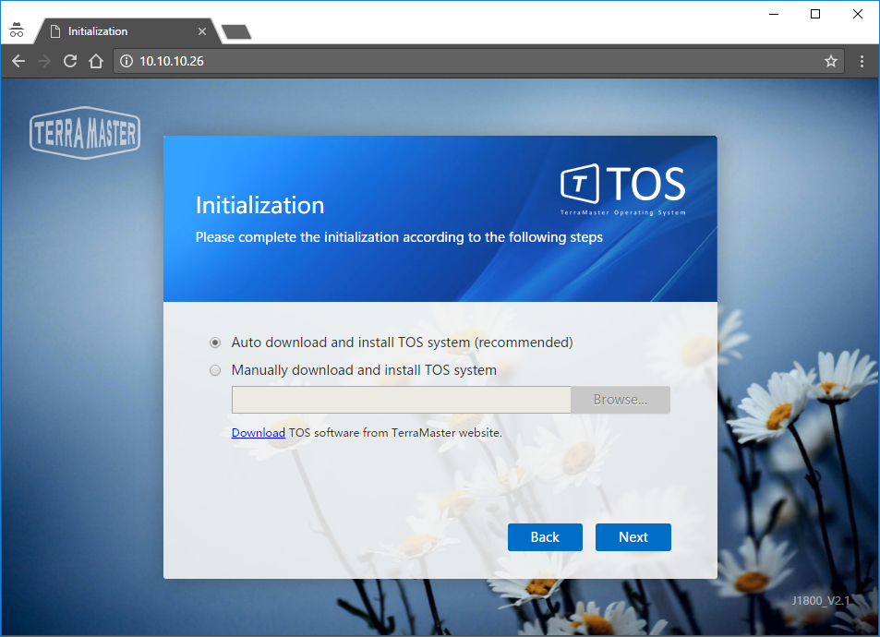Go back using browser back arrow
This screenshot has width=880, height=637.
click(x=18, y=61)
